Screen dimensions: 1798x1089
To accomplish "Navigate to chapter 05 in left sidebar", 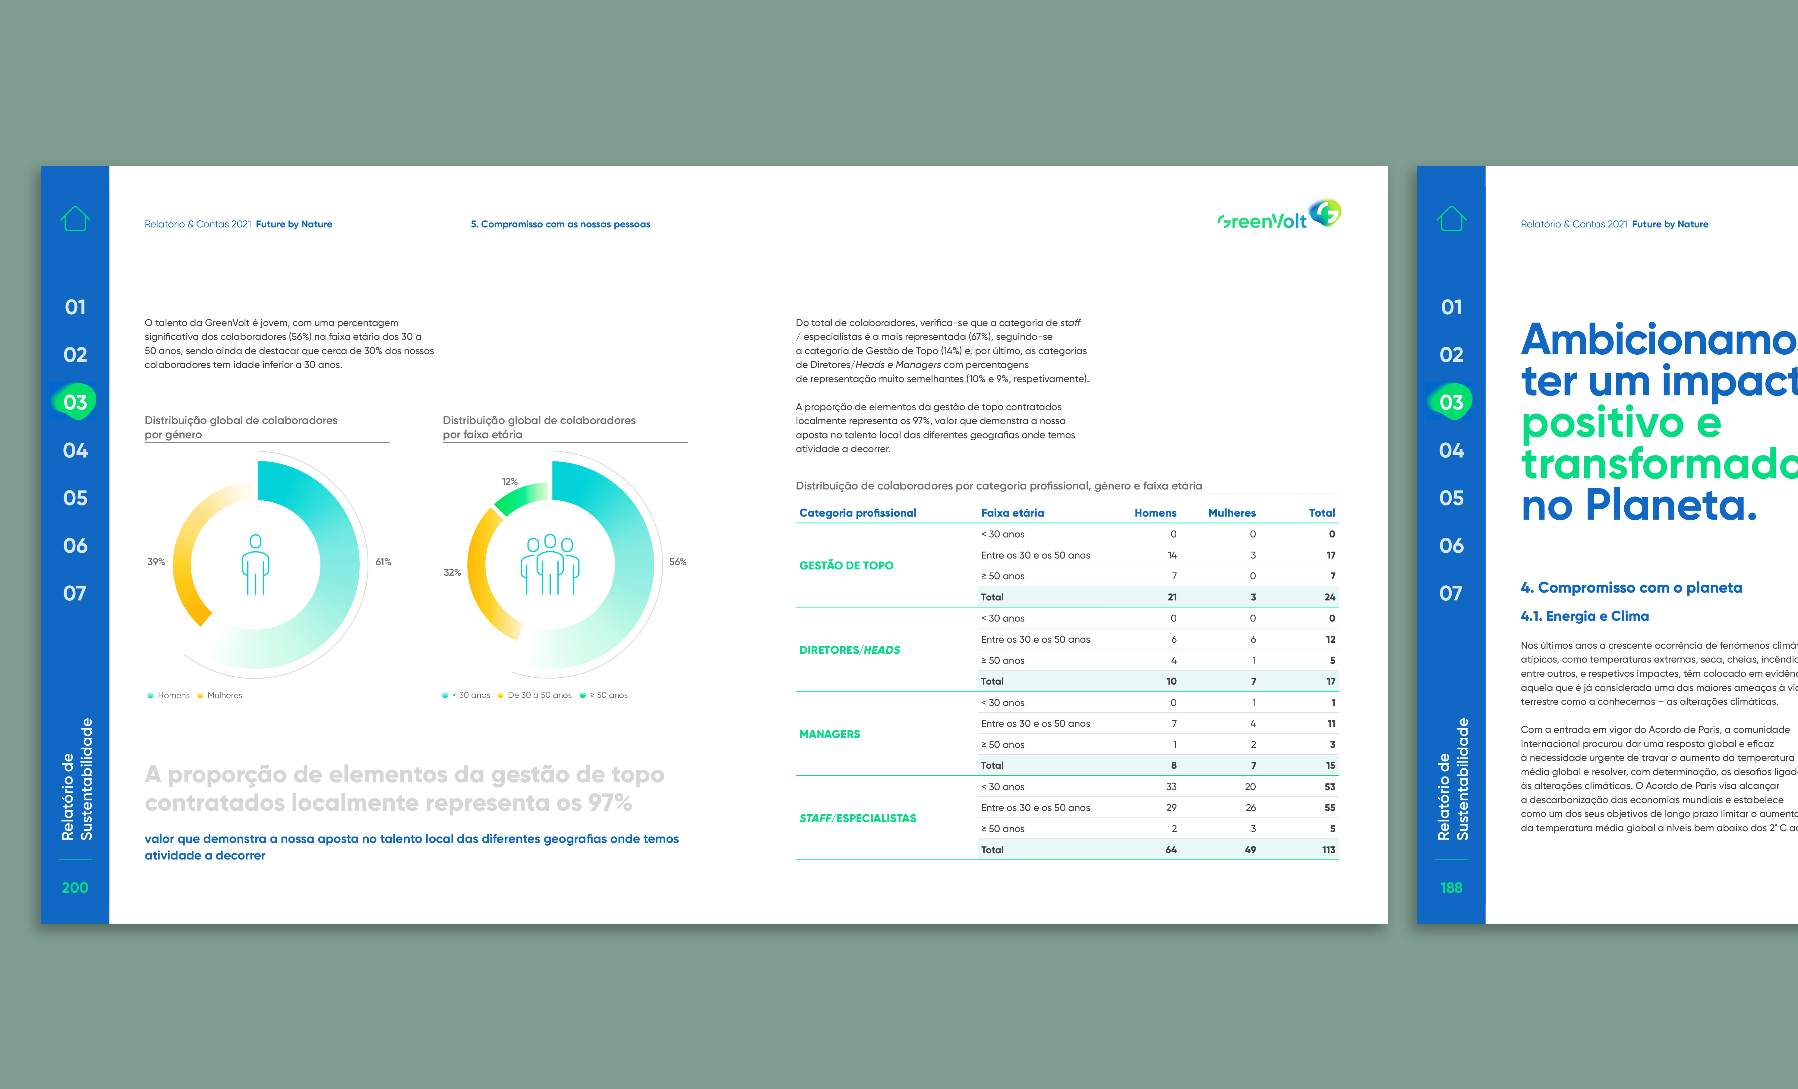I will 75,498.
